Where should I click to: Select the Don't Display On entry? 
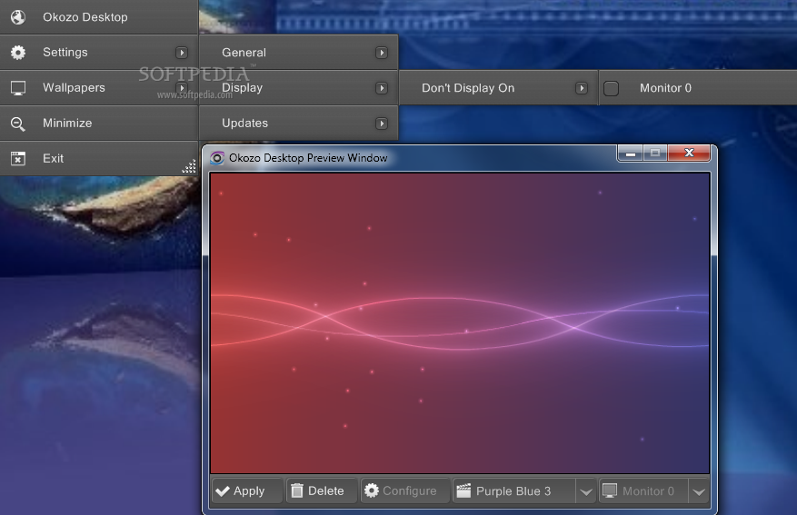[x=499, y=88]
